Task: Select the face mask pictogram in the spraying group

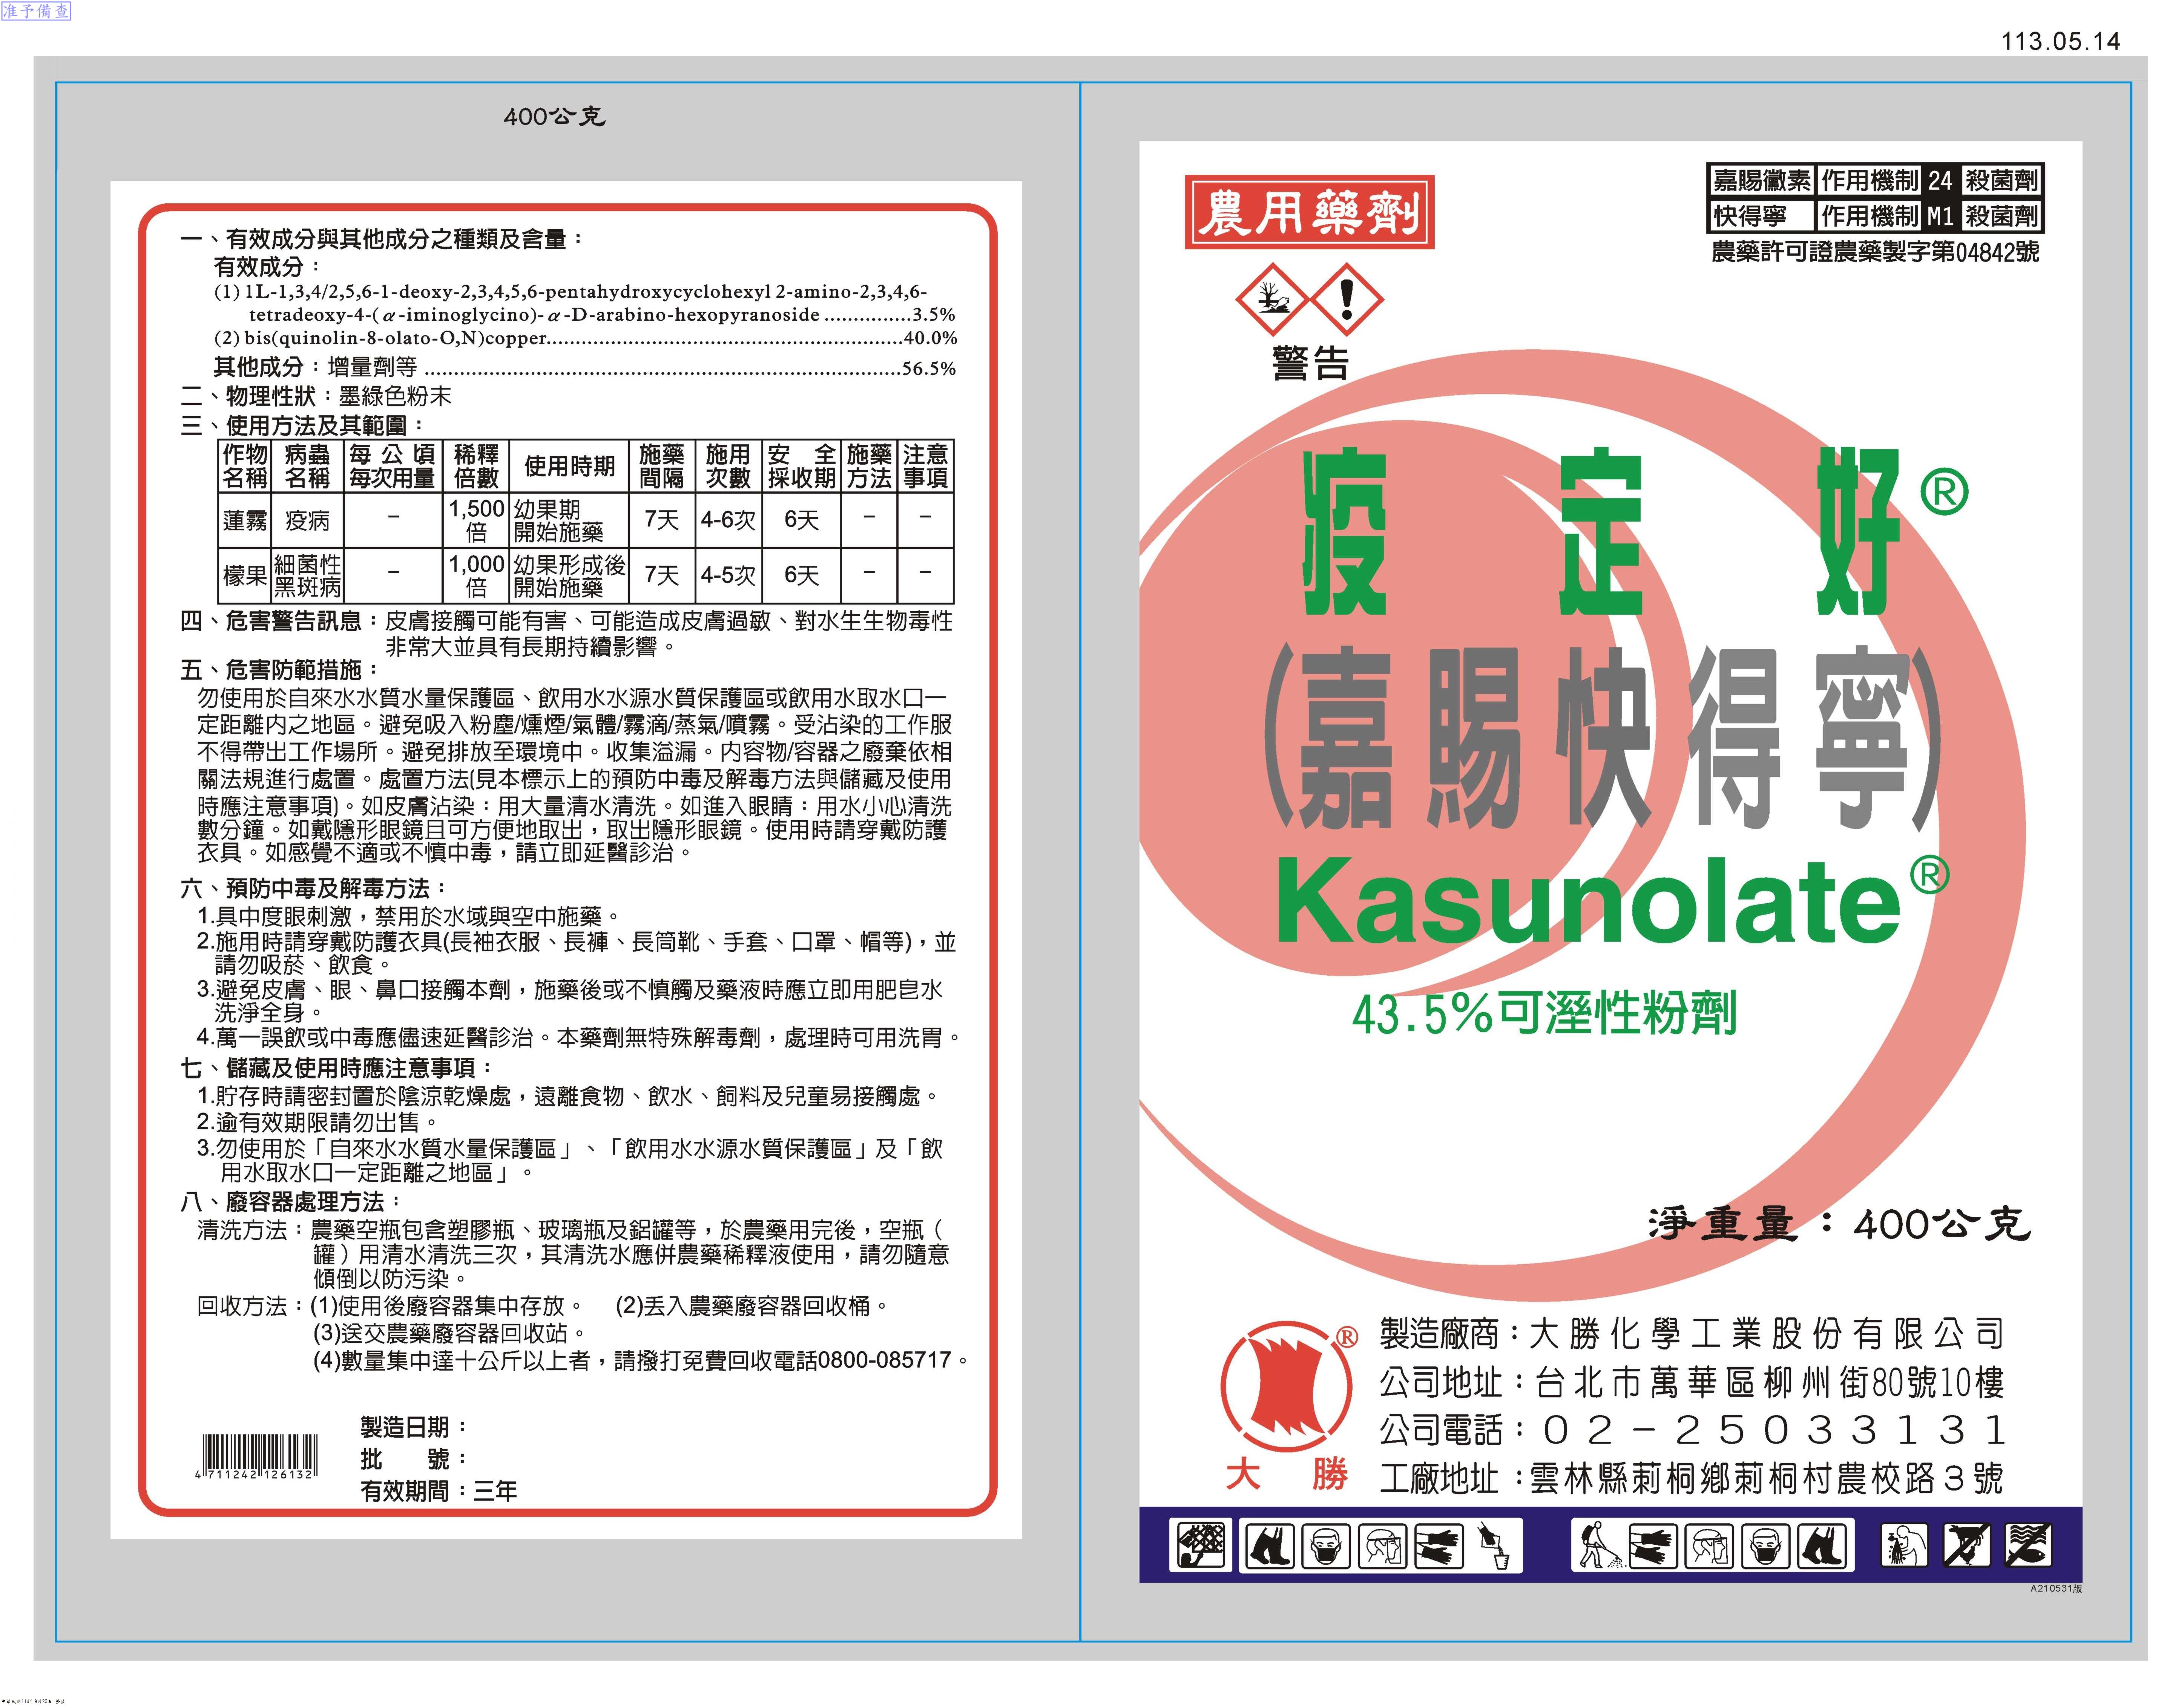Action: [x=1765, y=1546]
